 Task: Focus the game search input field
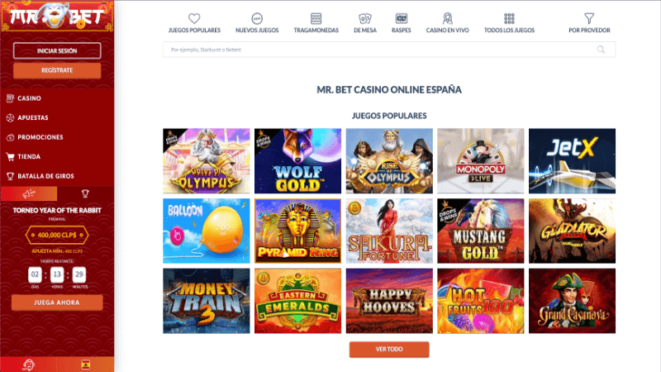pos(389,50)
